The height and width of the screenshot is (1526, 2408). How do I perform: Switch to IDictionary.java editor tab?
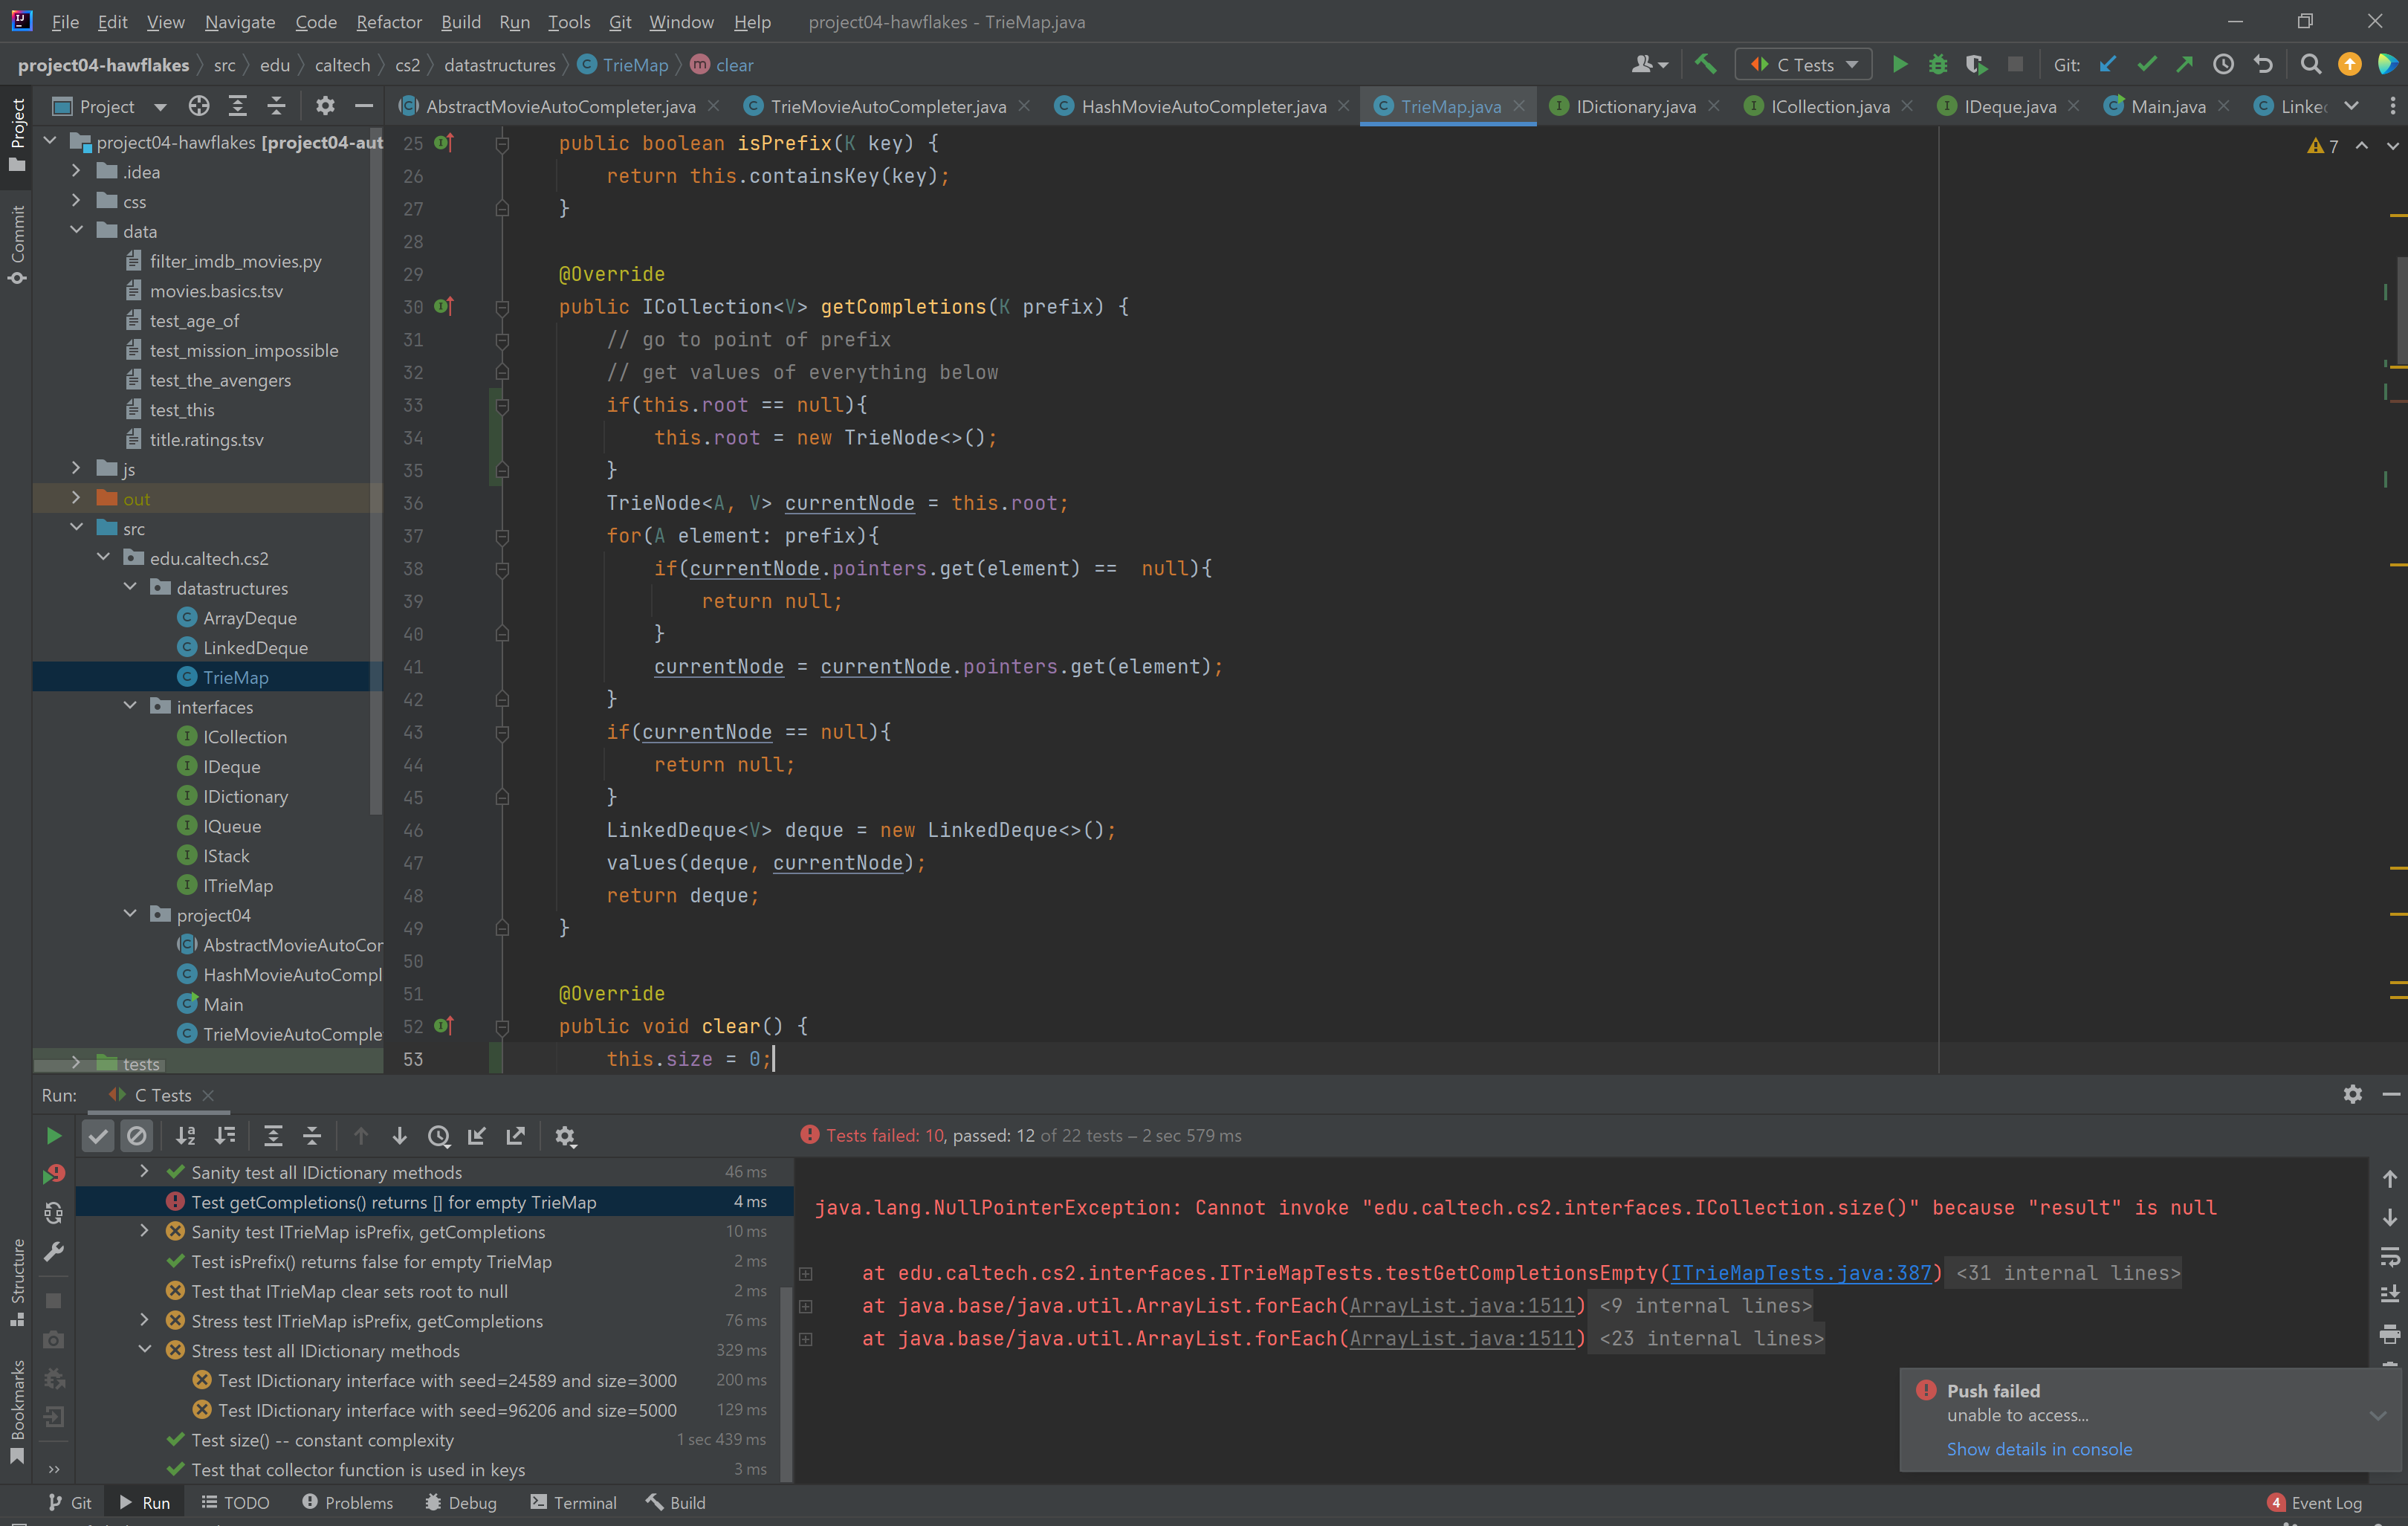(x=1634, y=106)
